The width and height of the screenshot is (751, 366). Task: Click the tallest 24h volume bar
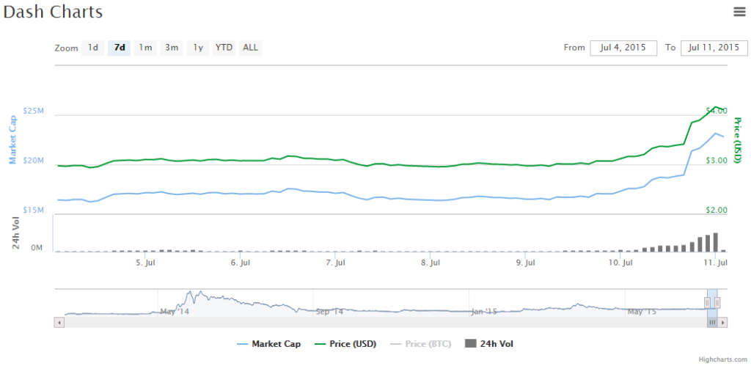coord(716,242)
